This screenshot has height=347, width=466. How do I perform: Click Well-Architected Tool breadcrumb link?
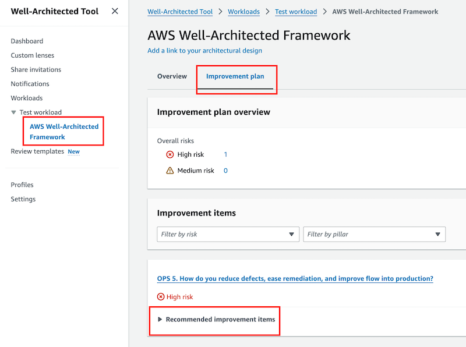point(180,12)
